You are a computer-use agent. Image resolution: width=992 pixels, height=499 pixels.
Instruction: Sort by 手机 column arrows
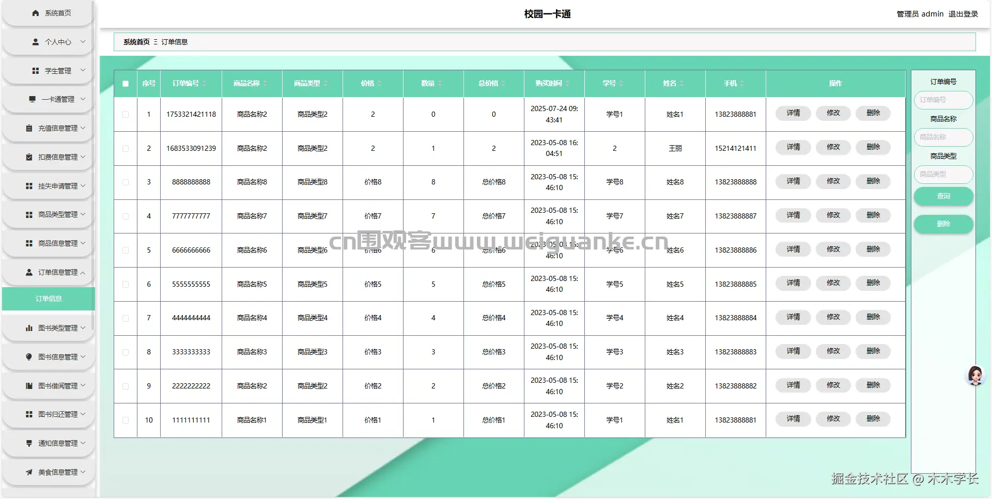click(x=742, y=83)
